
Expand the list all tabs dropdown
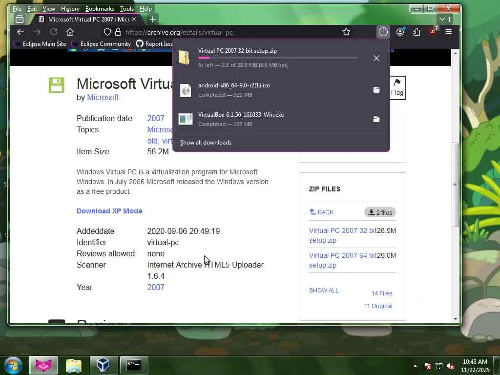[445, 19]
